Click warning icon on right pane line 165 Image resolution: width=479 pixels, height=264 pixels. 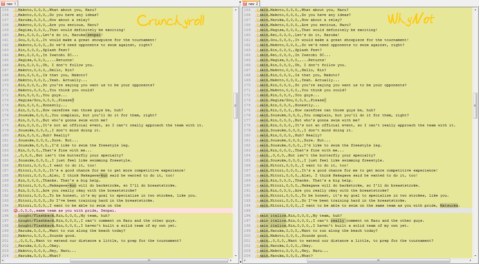click(x=258, y=60)
